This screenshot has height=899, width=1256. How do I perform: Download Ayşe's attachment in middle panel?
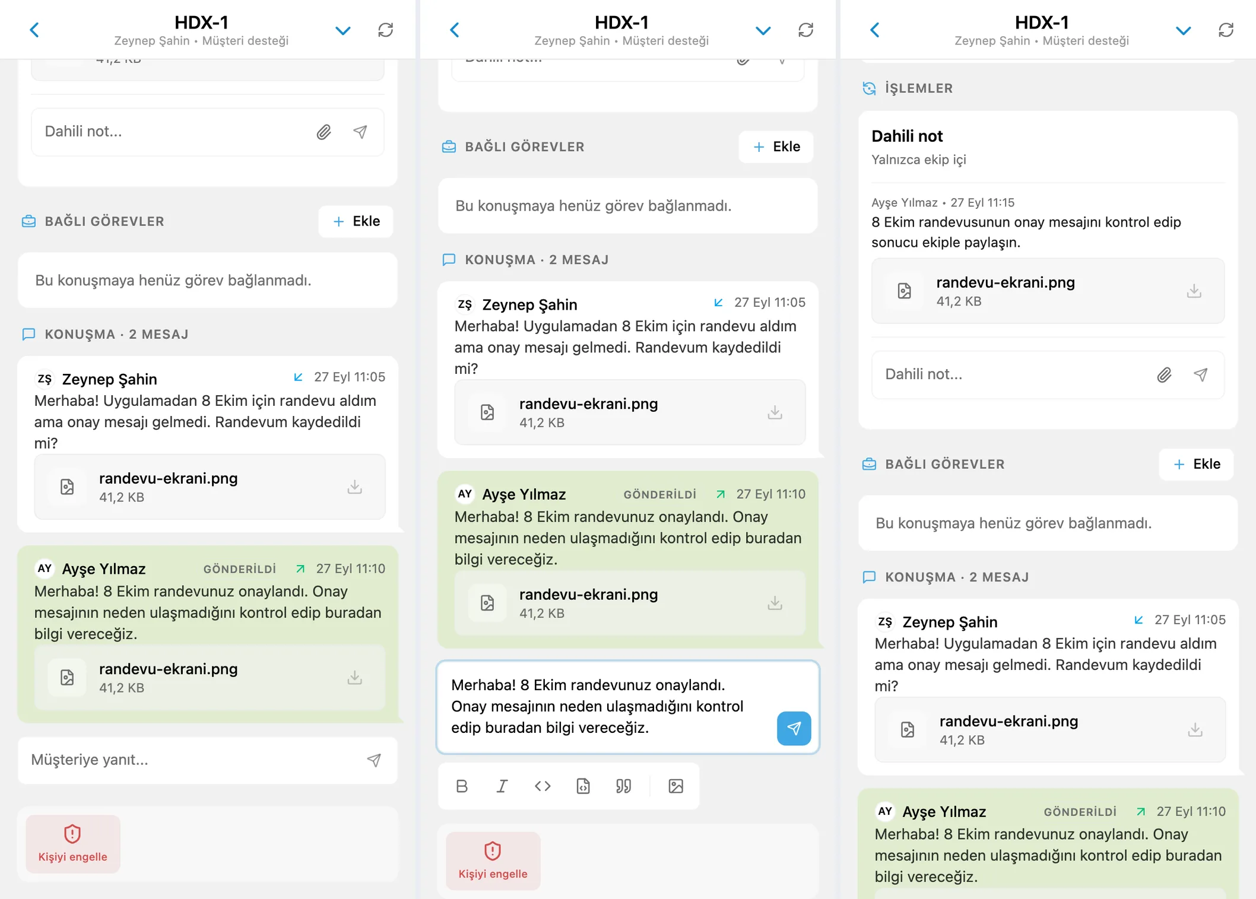(x=775, y=603)
